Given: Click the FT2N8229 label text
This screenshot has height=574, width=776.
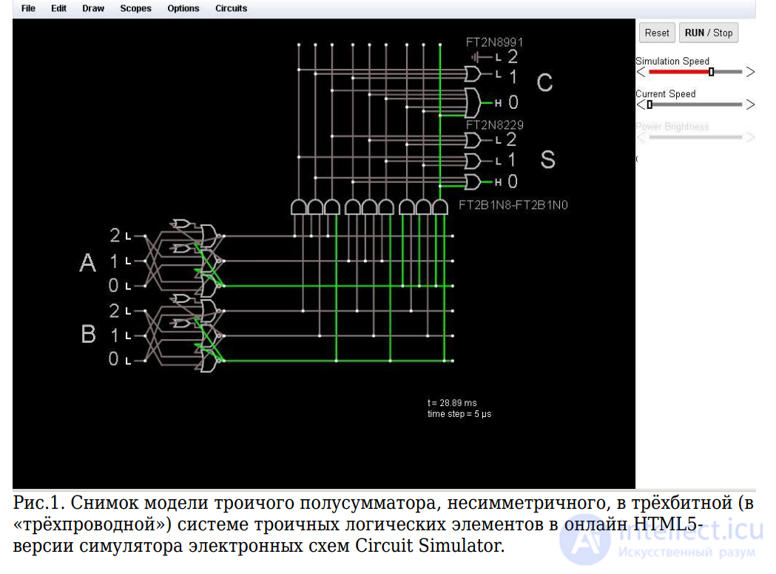Looking at the screenshot, I should (494, 125).
